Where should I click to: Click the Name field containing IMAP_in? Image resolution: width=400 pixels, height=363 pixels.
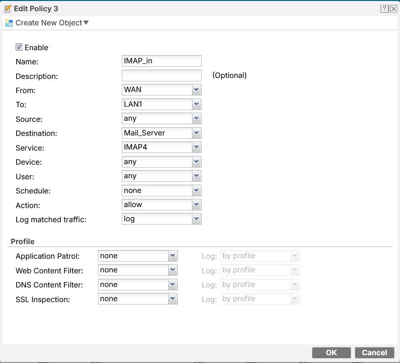[161, 61]
